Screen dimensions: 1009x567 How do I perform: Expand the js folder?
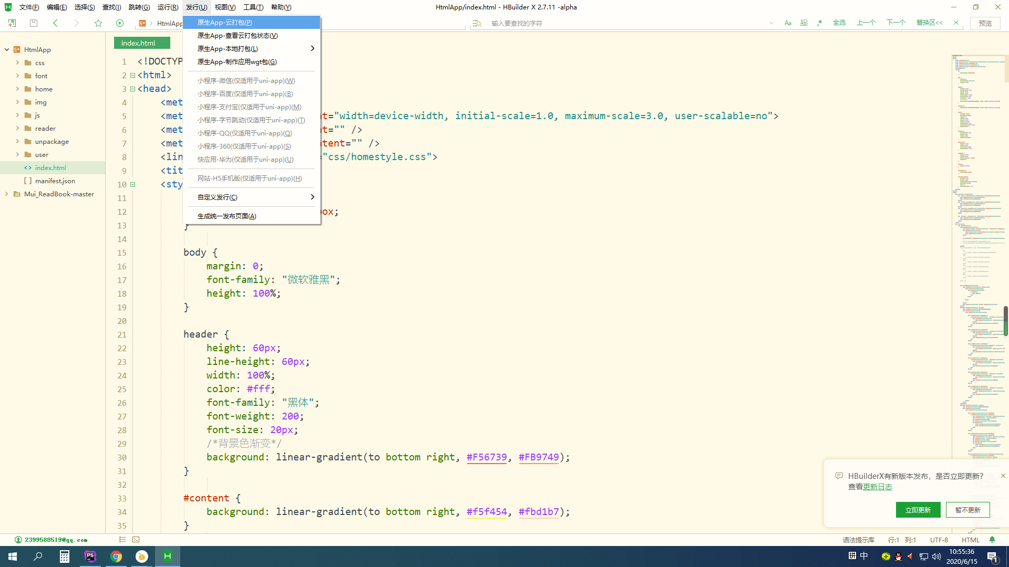click(x=17, y=115)
